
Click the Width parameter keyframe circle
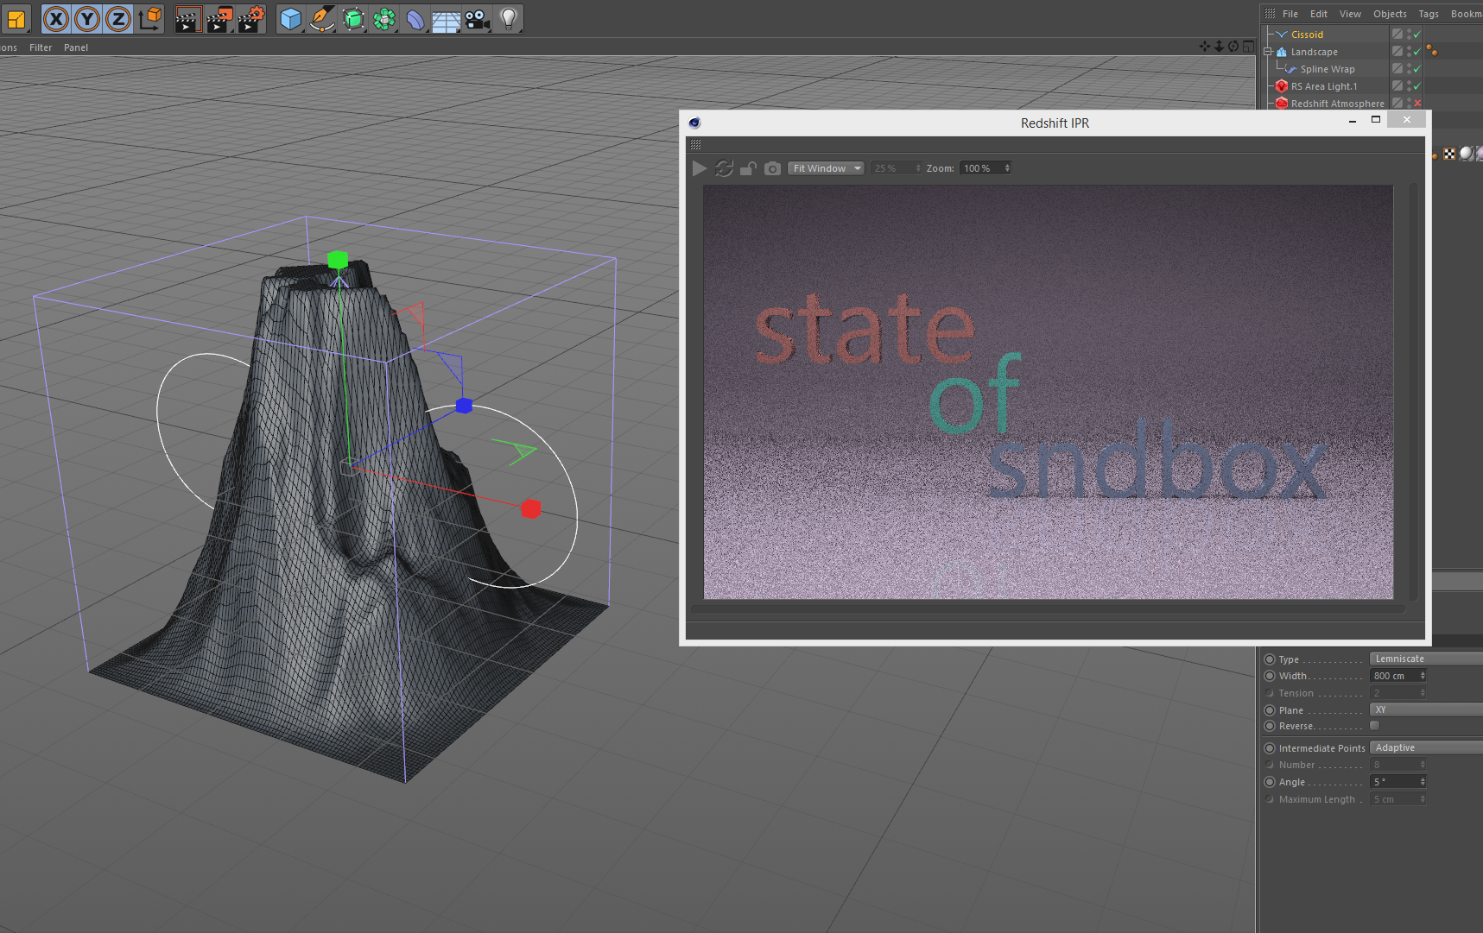[x=1270, y=676]
